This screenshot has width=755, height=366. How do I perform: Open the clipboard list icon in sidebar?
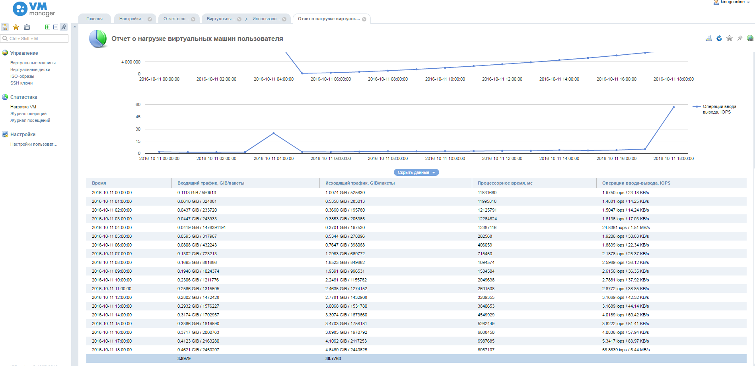point(27,27)
